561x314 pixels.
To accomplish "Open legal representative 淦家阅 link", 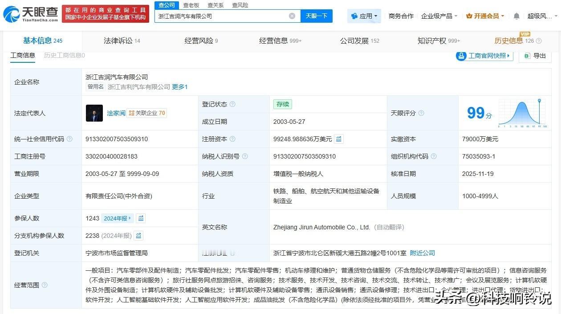I will coord(116,113).
